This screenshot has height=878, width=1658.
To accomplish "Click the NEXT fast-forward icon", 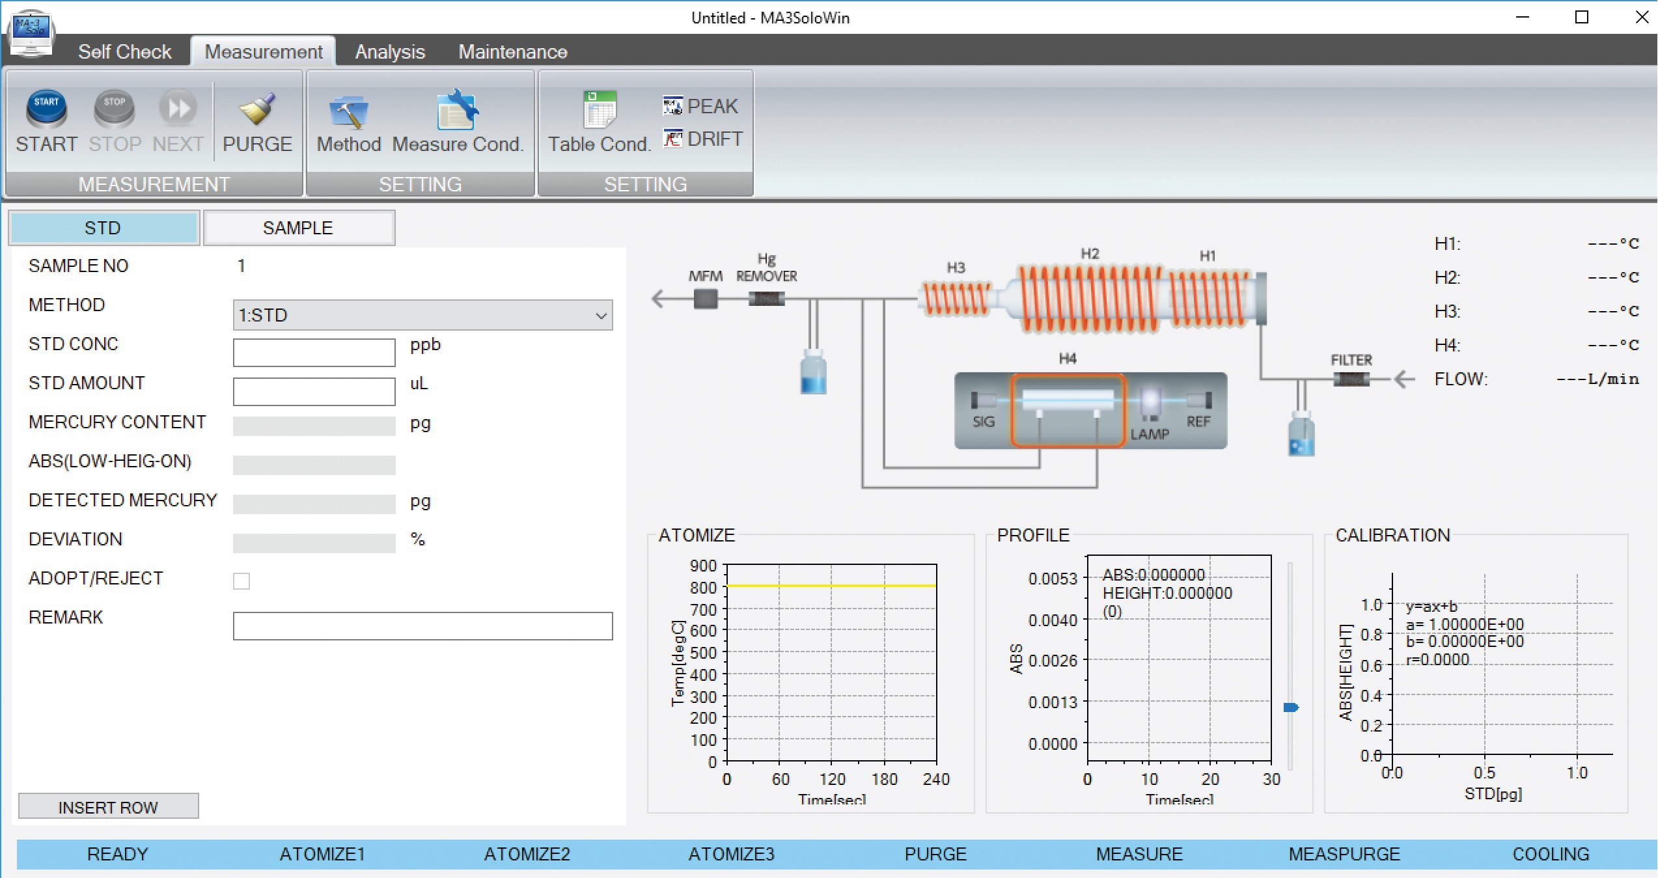I will click(178, 109).
